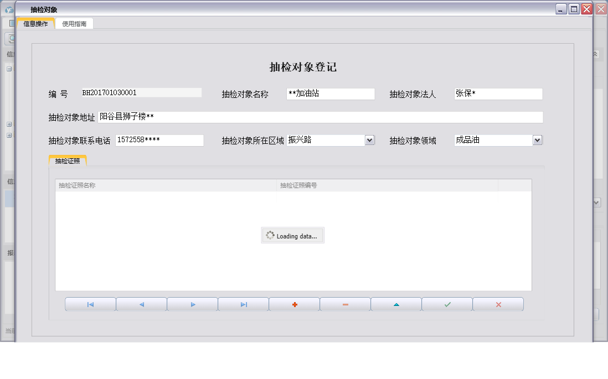Confirm changes with the green checkmark
608x379 pixels.
tap(447, 304)
